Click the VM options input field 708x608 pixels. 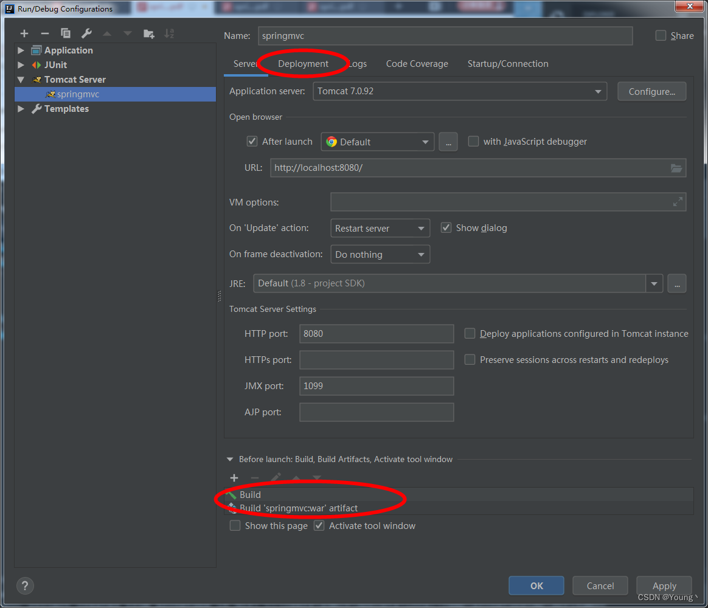[x=508, y=202]
